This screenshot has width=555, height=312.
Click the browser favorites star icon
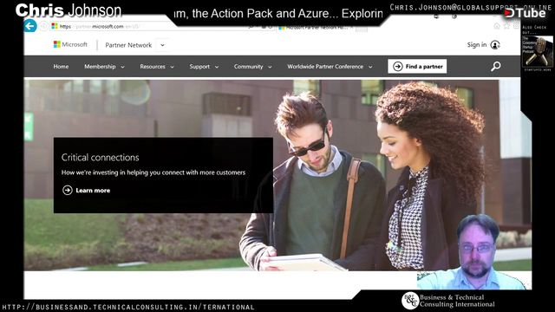pyautogui.click(x=506, y=26)
